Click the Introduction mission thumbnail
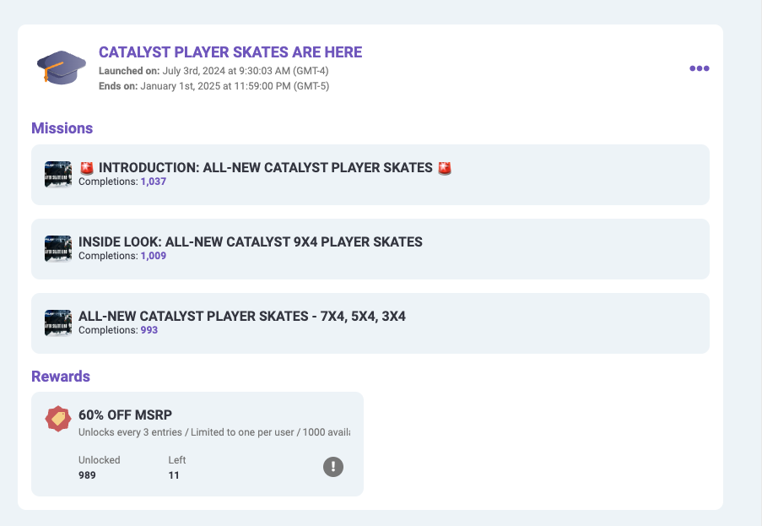The width and height of the screenshot is (762, 526). [x=58, y=174]
